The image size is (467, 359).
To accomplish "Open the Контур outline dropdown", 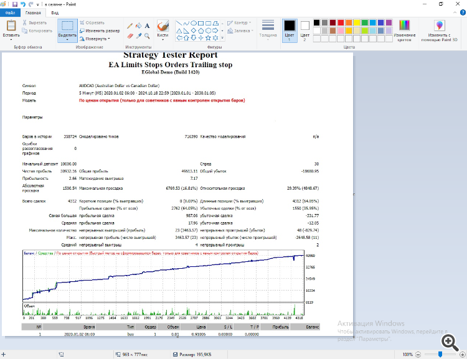I will [x=239, y=22].
